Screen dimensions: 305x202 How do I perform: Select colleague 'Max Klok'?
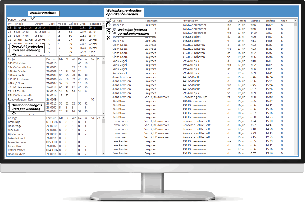click(14, 130)
